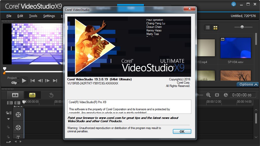Image resolution: width=260 pixels, height=146 pixels.
Task: Open the Tools menu
Action: click(33, 16)
